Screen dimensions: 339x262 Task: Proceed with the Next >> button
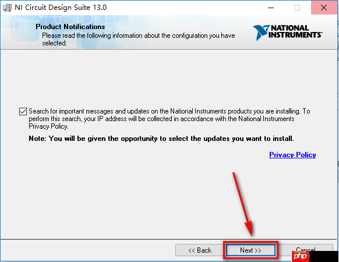coord(250,250)
